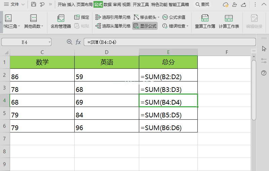Click 追踪从属单元格
This screenshot has width=269, height=171.
point(113,26)
